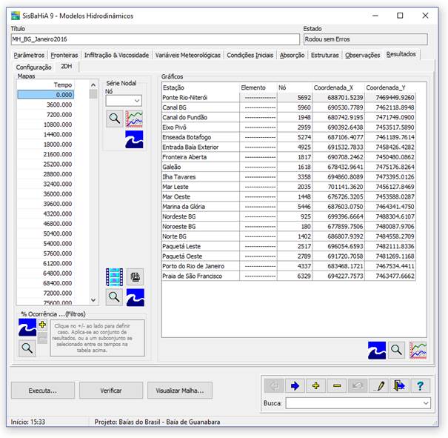
Task: Click the exit door icon in navigator
Action: pos(399,386)
